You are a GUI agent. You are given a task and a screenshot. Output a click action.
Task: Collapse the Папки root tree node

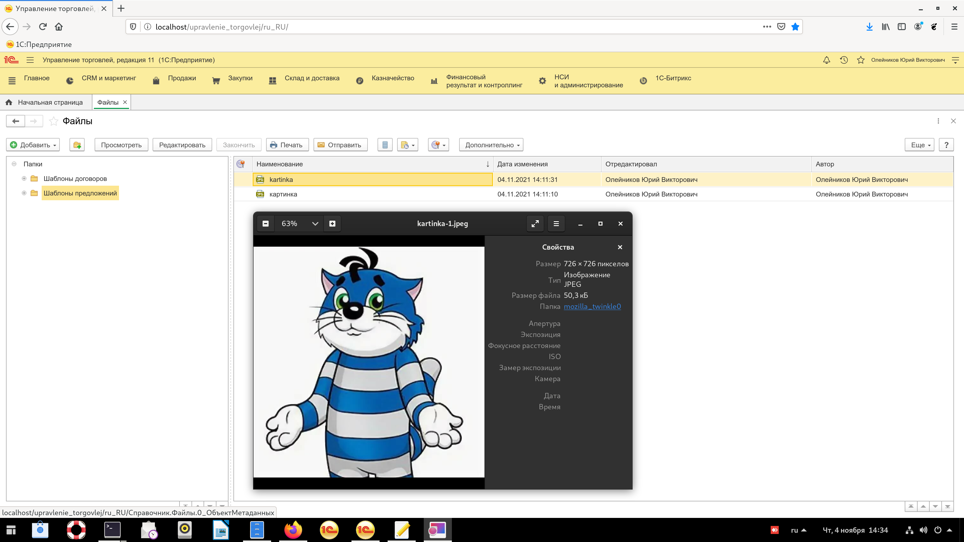click(x=14, y=164)
